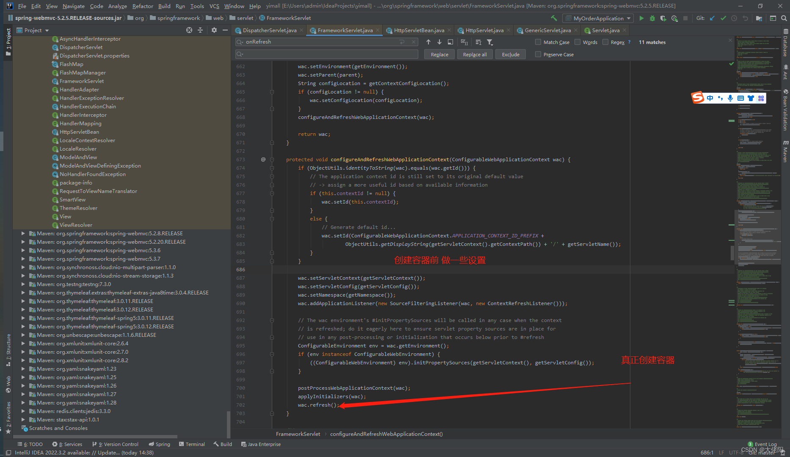Click the locate file crosshair icon in Project panel

coord(189,30)
